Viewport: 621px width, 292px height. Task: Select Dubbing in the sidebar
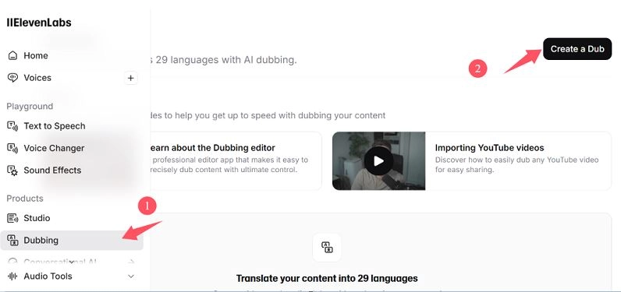[72, 241]
